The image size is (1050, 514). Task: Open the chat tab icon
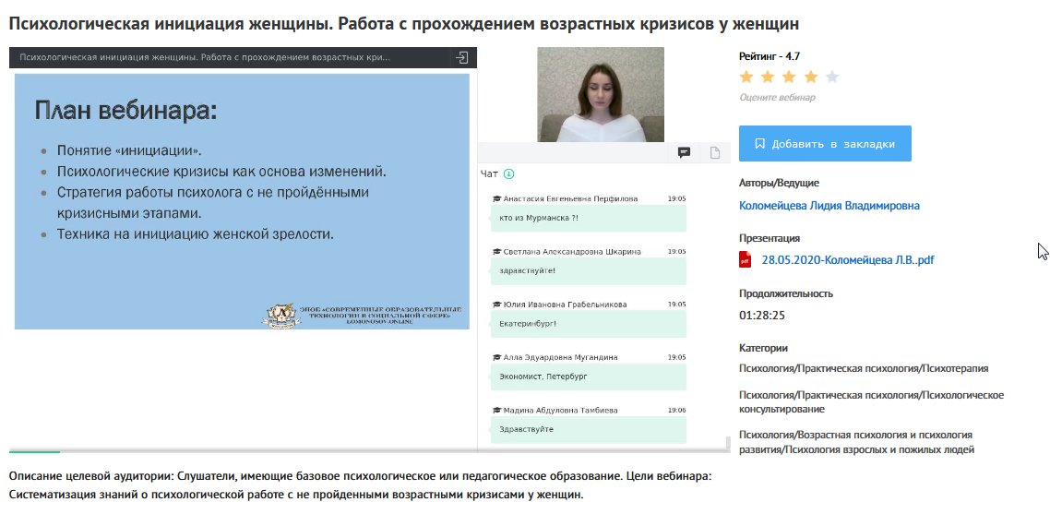pos(685,153)
